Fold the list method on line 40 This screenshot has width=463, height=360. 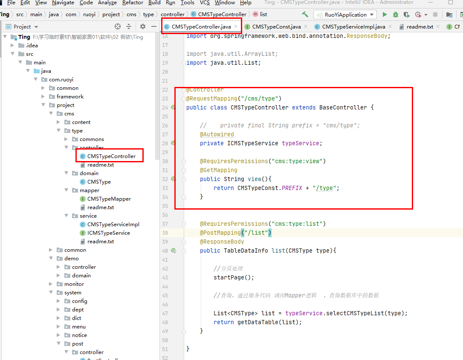tap(184, 251)
